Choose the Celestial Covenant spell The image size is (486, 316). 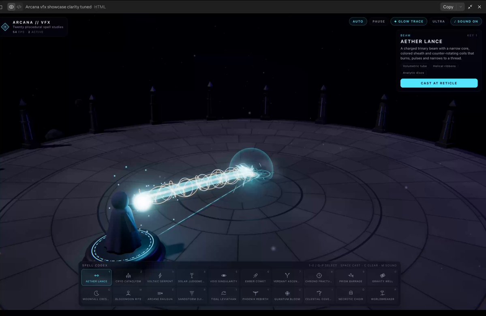(319, 295)
